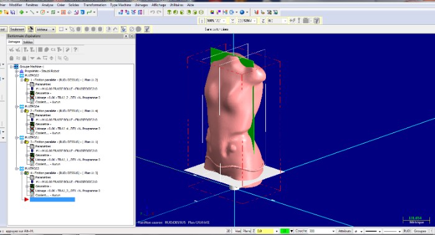Open the Aide menu
Image resolution: width=435 pixels, height=235 pixels.
190,5
